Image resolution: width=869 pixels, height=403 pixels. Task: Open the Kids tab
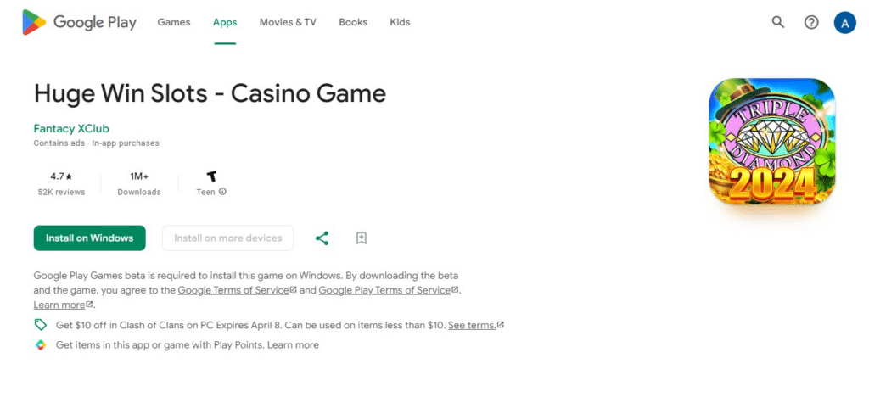click(400, 22)
